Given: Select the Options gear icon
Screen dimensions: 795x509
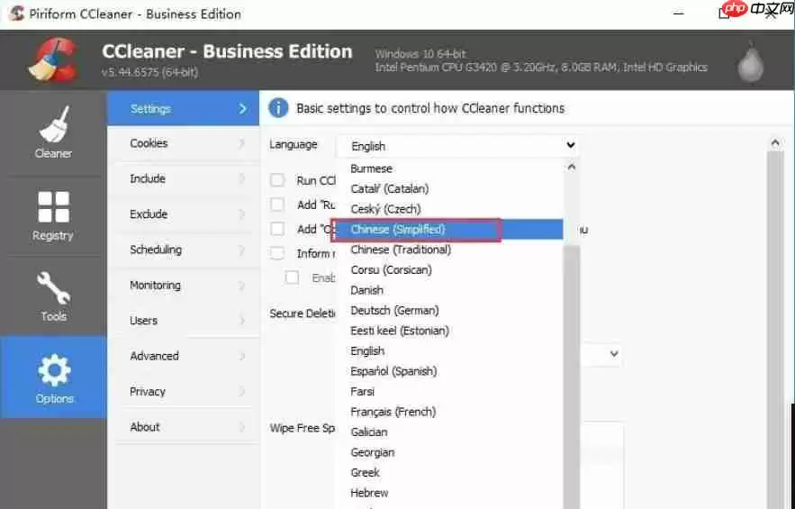Looking at the screenshot, I should tap(53, 370).
